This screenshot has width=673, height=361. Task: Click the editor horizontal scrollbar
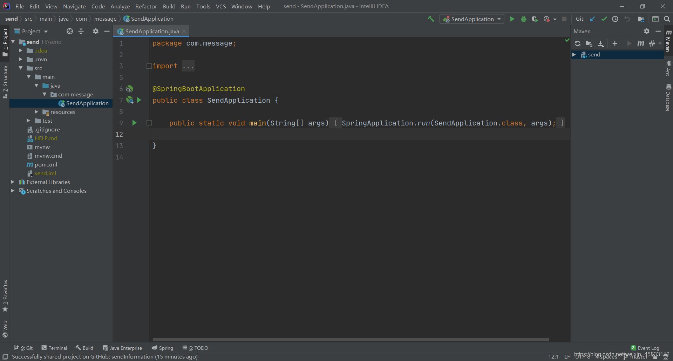(x=351, y=339)
